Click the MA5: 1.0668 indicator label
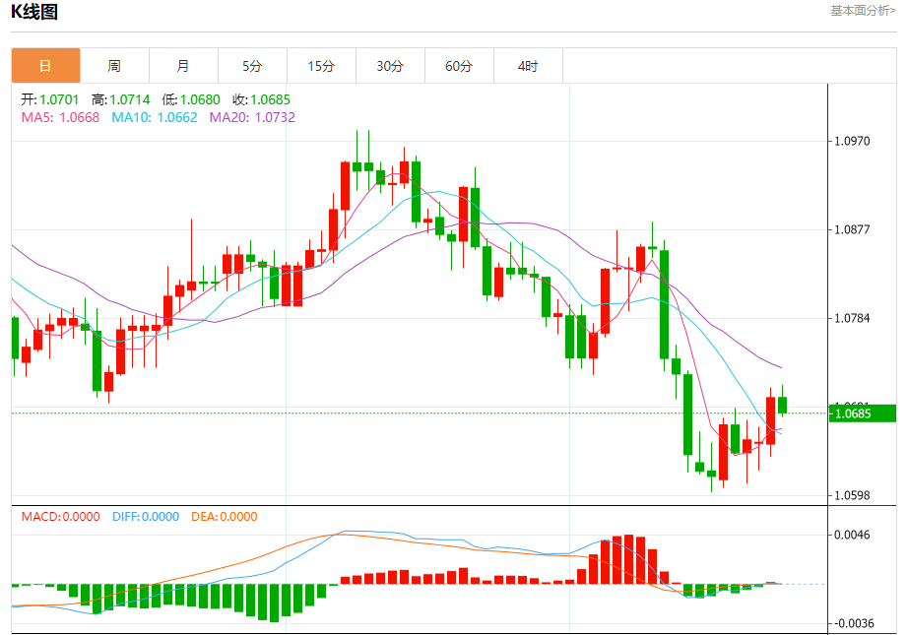Image resolution: width=908 pixels, height=635 pixels. [x=60, y=117]
